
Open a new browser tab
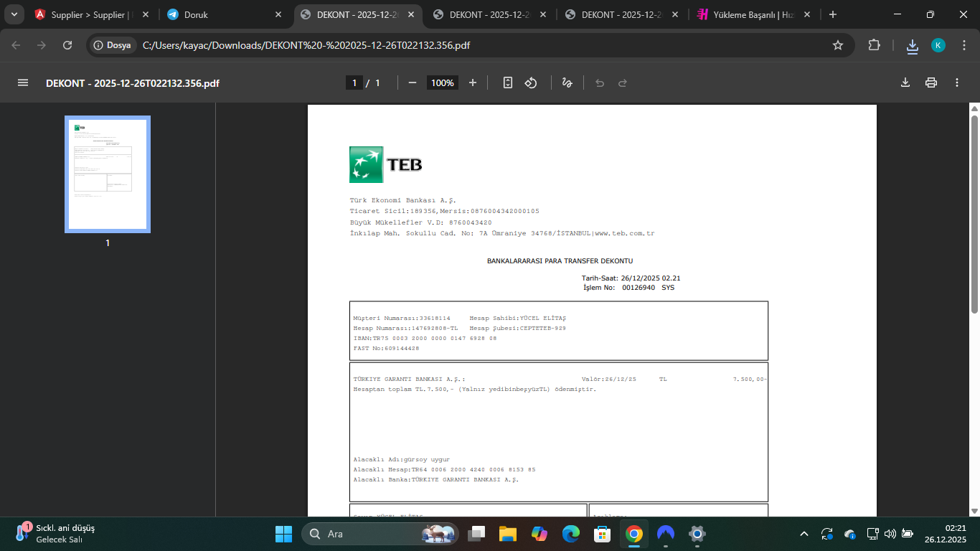point(833,14)
